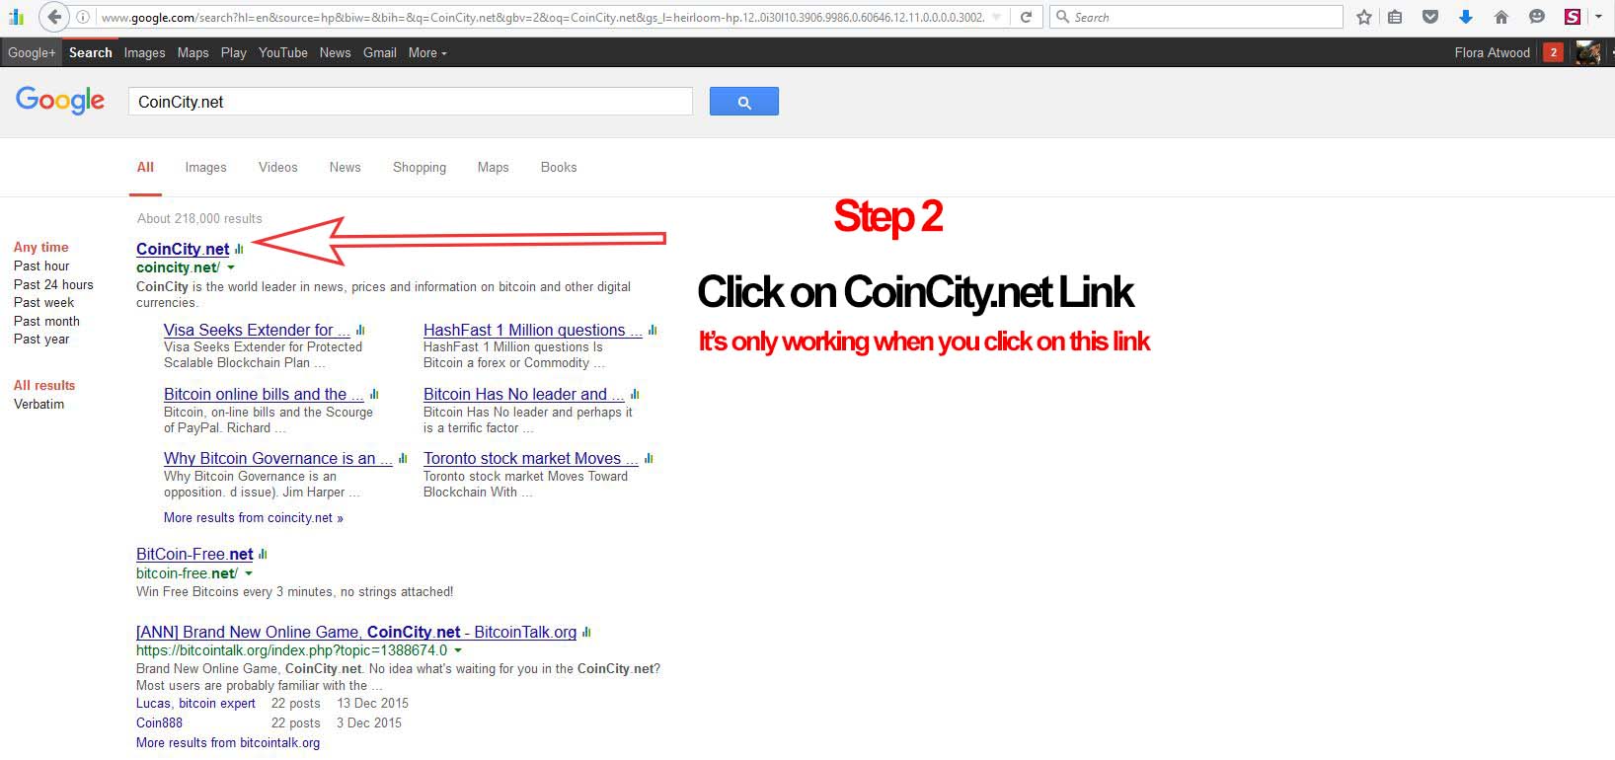Click the bar-chart icon beside the Visa Seeks Extender result
Image resolution: width=1615 pixels, height=760 pixels.
point(360,330)
